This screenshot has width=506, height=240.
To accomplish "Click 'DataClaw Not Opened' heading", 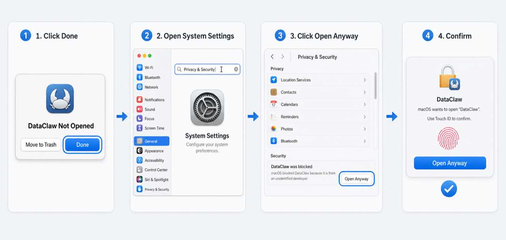I will pyautogui.click(x=61, y=126).
